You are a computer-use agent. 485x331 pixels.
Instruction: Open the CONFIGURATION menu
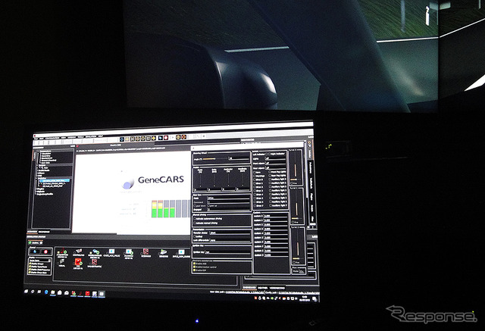[52, 138]
